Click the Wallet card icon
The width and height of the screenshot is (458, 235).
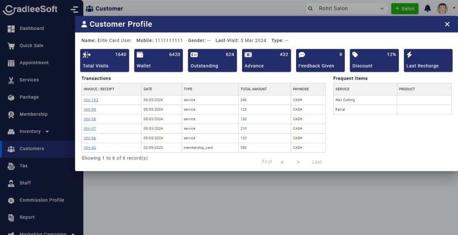click(x=140, y=55)
